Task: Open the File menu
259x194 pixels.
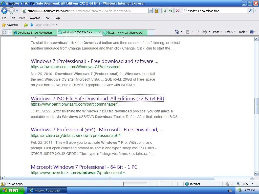Action: coord(5,18)
